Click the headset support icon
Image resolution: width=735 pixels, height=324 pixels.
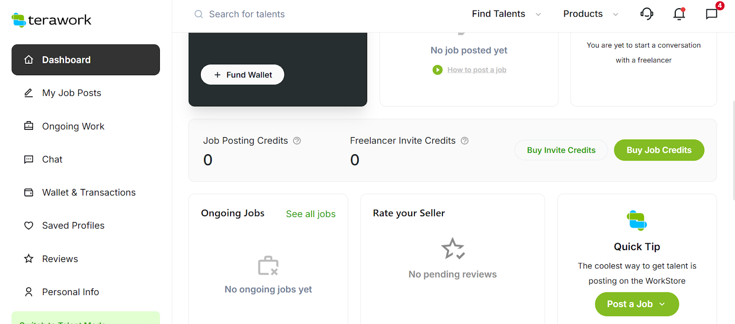(x=646, y=14)
